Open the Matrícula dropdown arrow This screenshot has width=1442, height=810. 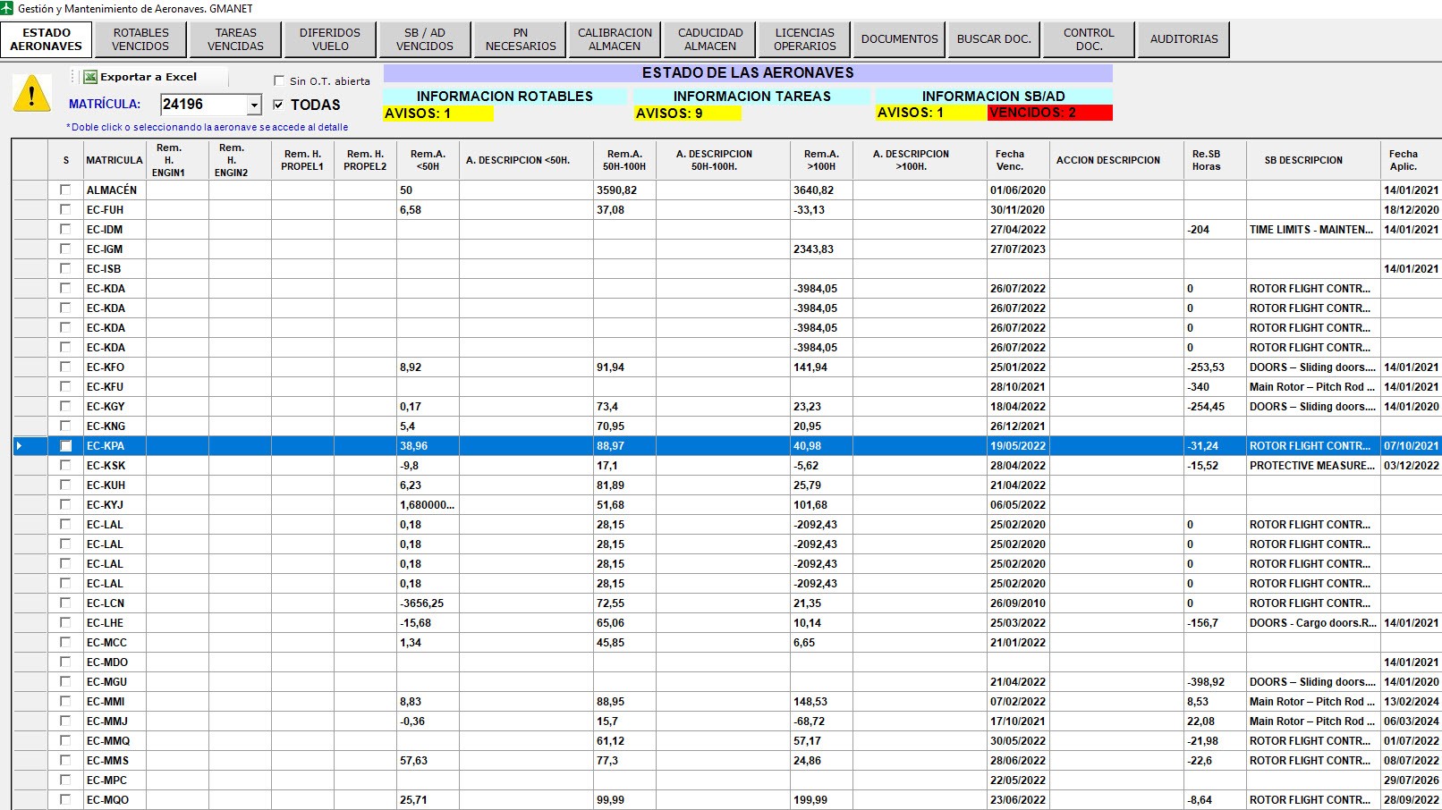click(x=254, y=105)
